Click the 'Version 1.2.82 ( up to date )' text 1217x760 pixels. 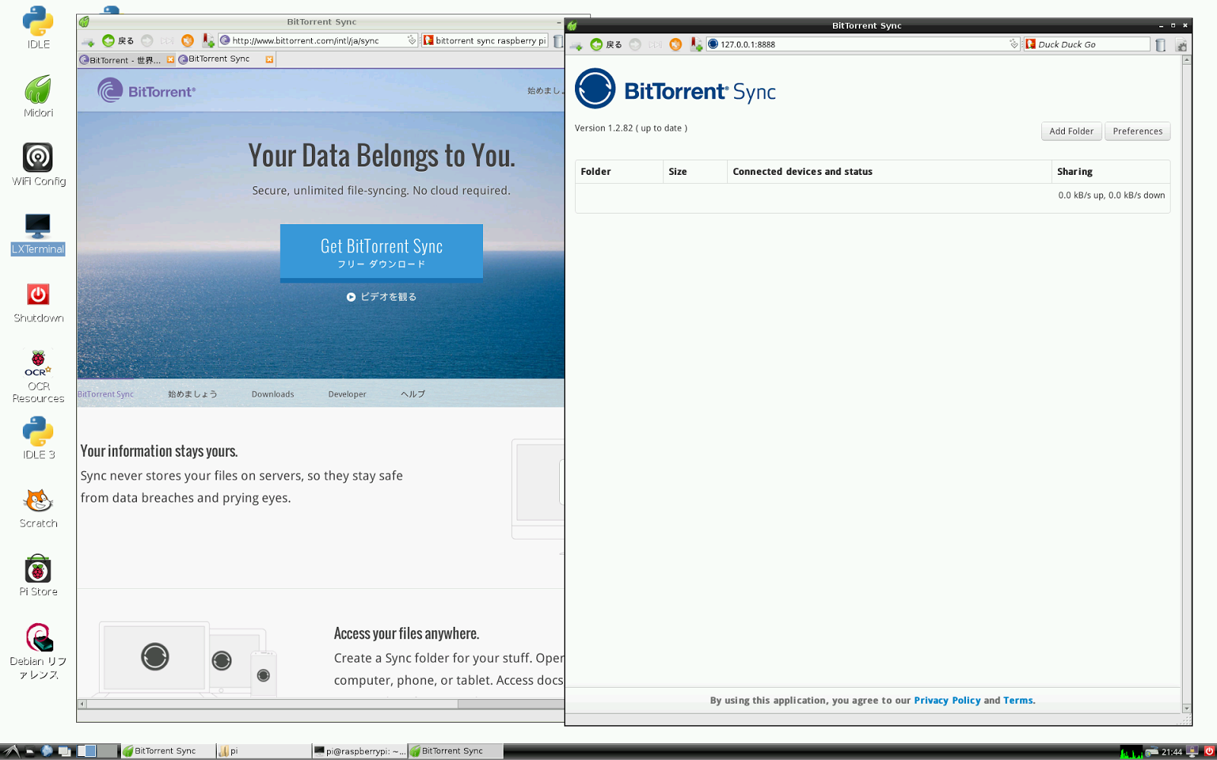[631, 128]
